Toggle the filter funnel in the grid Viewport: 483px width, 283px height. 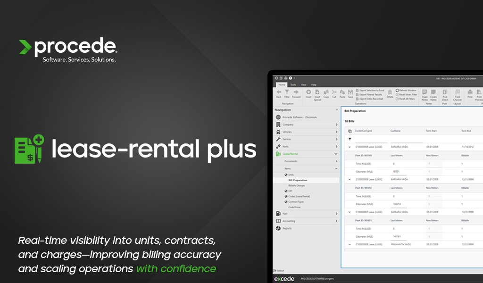click(x=349, y=140)
